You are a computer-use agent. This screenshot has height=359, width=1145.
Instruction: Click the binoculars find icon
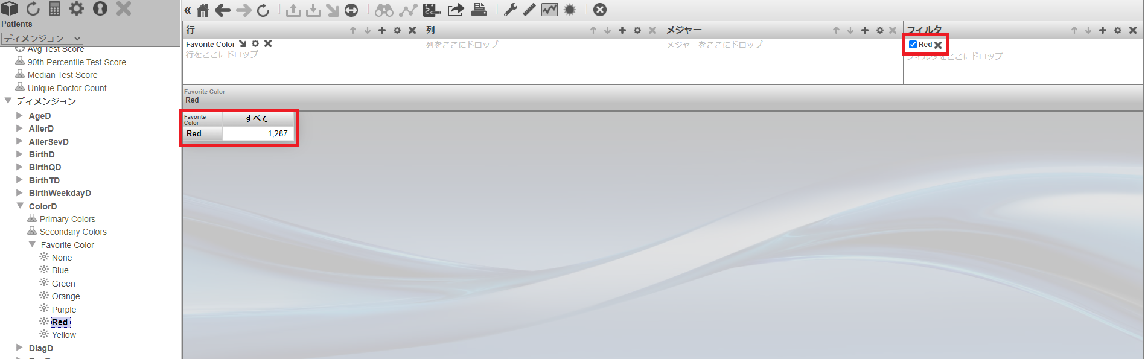384,10
